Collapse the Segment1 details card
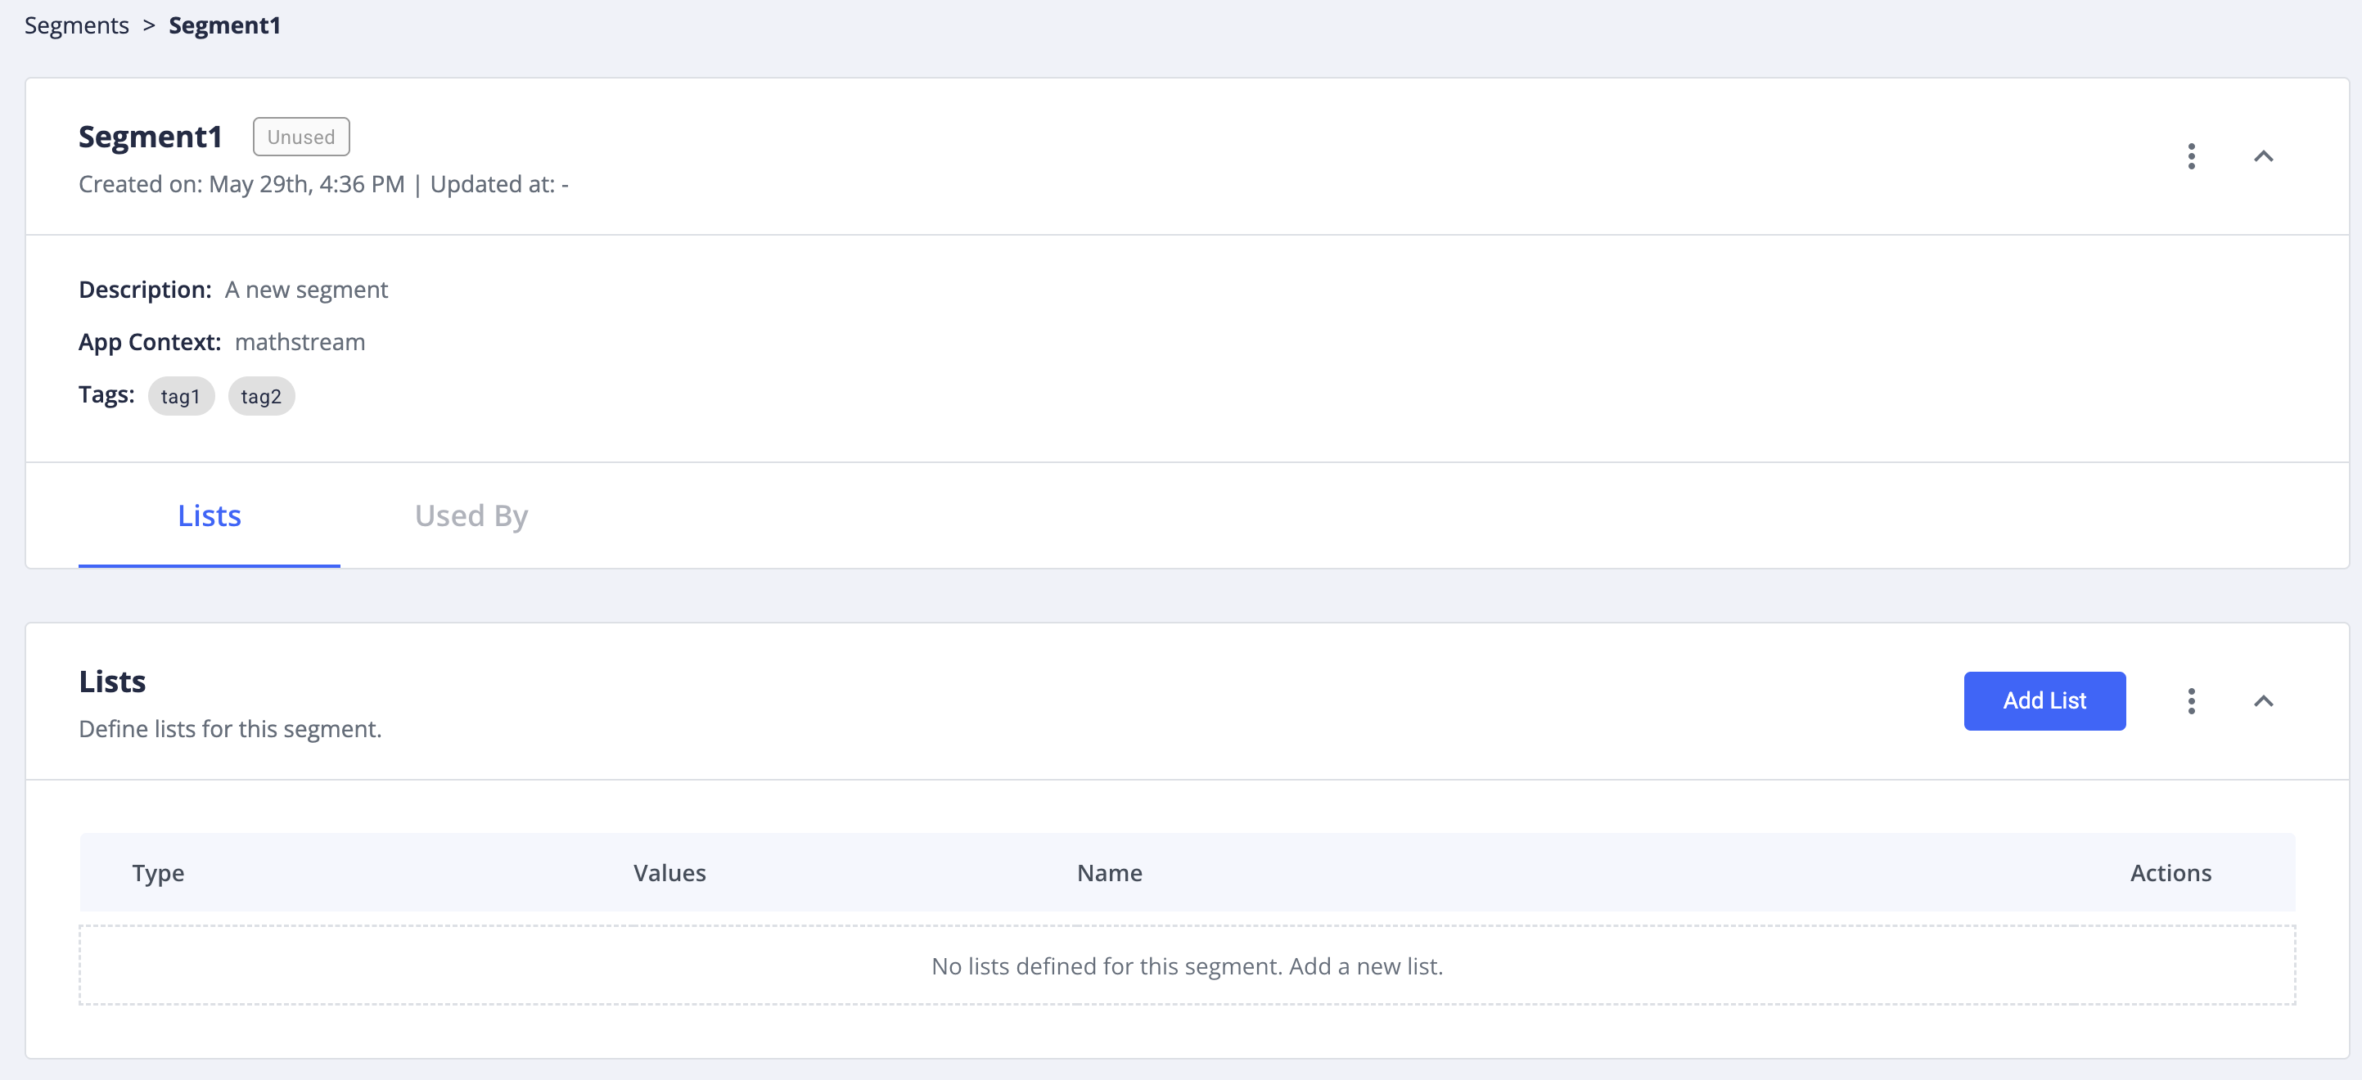 click(2262, 155)
